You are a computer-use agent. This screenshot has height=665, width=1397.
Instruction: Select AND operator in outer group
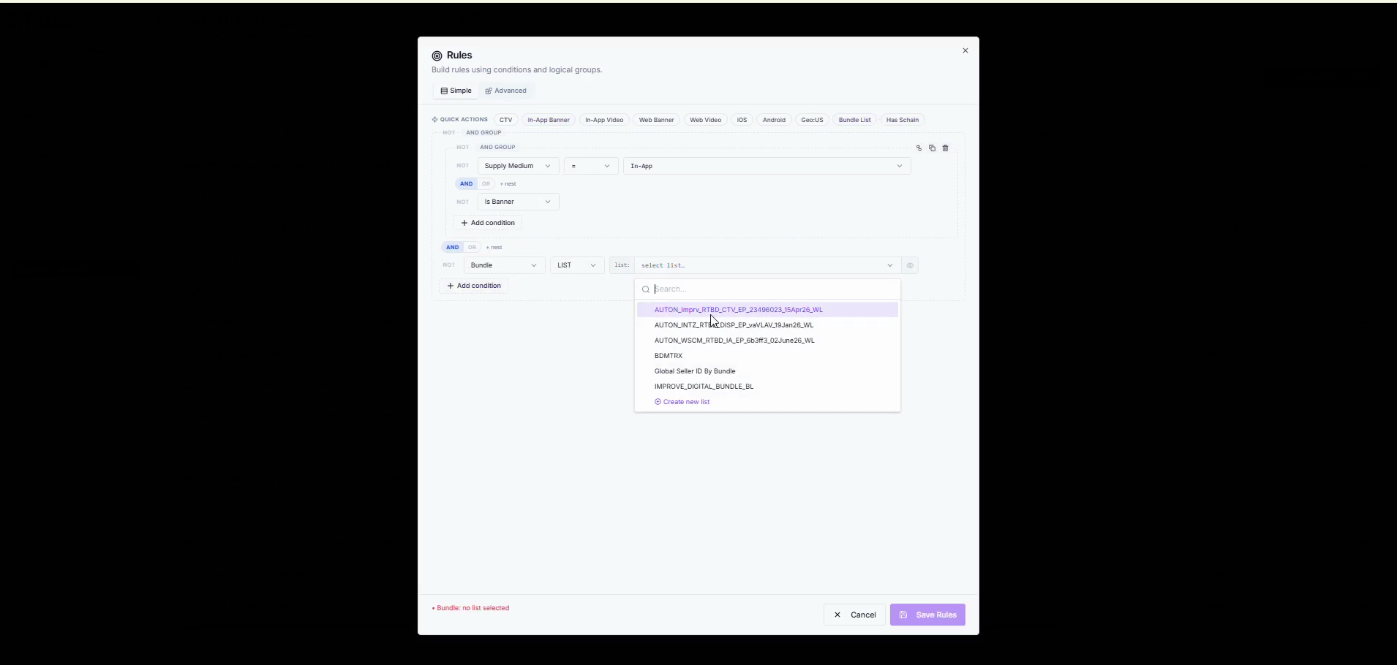coord(452,248)
